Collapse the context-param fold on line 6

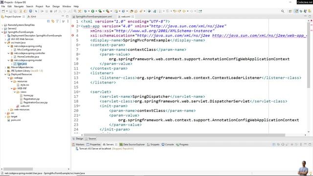click(79, 45)
